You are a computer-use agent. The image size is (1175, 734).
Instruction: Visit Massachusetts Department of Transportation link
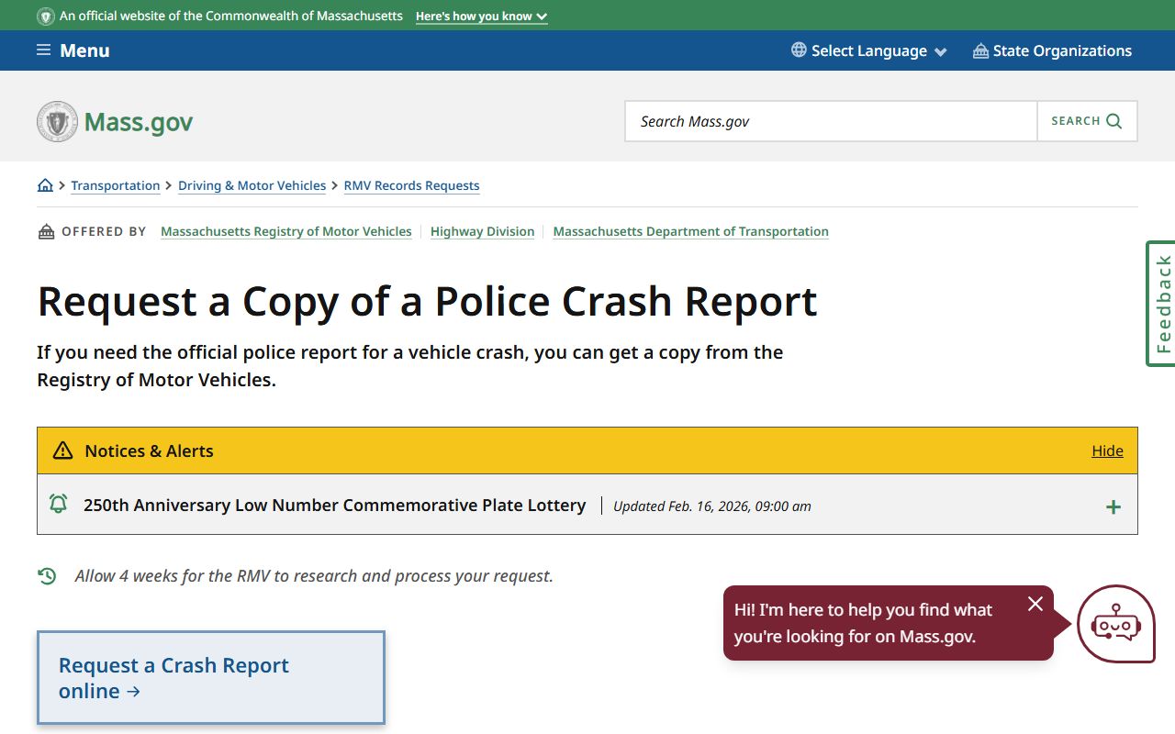[x=690, y=231]
